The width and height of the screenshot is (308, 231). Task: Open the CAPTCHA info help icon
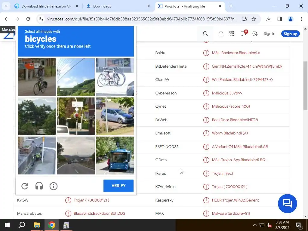[54, 186]
